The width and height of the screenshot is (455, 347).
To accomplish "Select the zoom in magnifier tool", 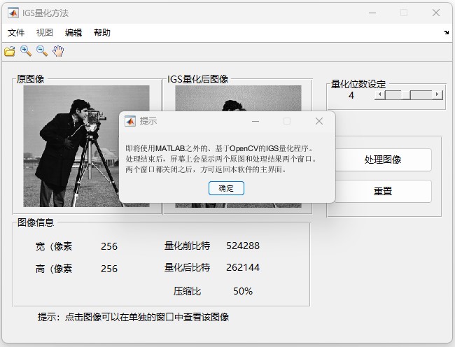I will pyautogui.click(x=26, y=51).
